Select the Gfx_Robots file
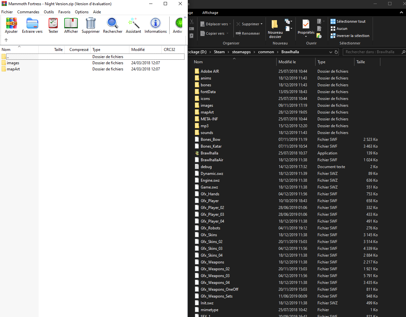 pyautogui.click(x=210, y=228)
